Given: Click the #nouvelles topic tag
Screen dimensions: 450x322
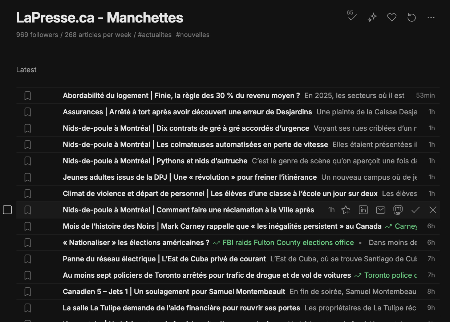Looking at the screenshot, I should tap(192, 35).
